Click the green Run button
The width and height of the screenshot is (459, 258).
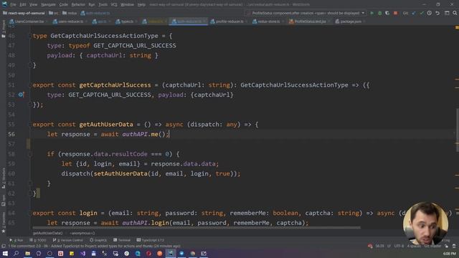click(372, 13)
